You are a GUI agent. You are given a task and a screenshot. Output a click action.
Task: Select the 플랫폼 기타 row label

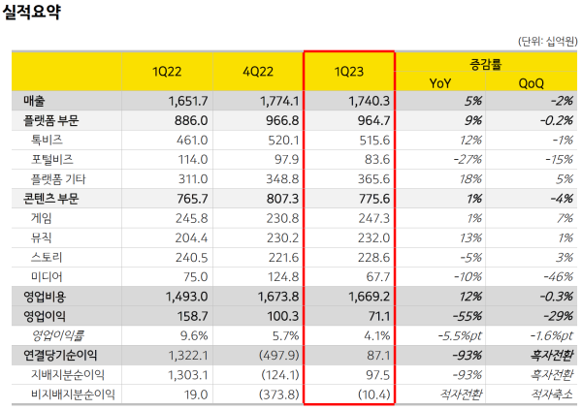point(58,179)
